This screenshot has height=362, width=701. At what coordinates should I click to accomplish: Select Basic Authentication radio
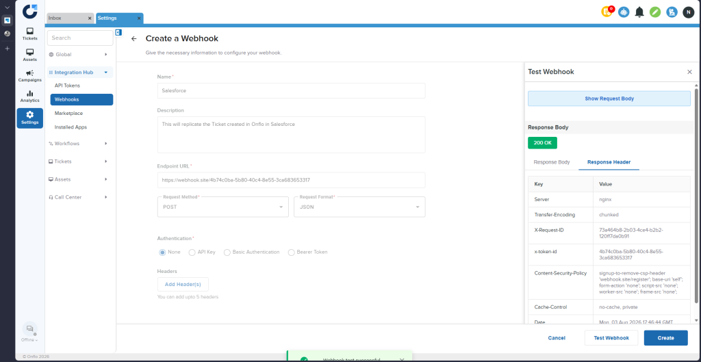[x=227, y=253]
